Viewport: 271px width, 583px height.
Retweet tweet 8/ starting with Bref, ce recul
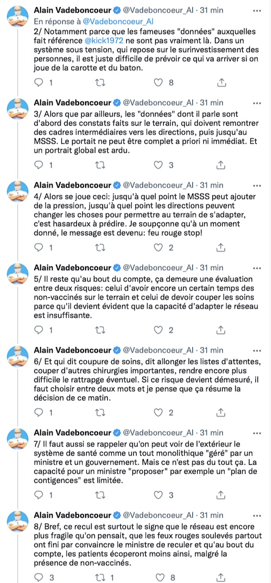click(x=100, y=578)
